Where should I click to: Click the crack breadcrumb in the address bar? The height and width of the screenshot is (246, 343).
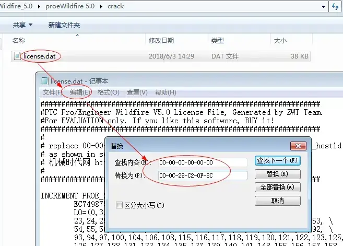115,6
